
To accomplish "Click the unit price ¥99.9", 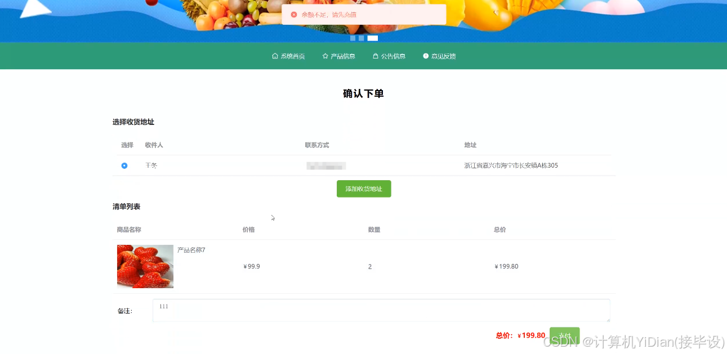I will 252,267.
